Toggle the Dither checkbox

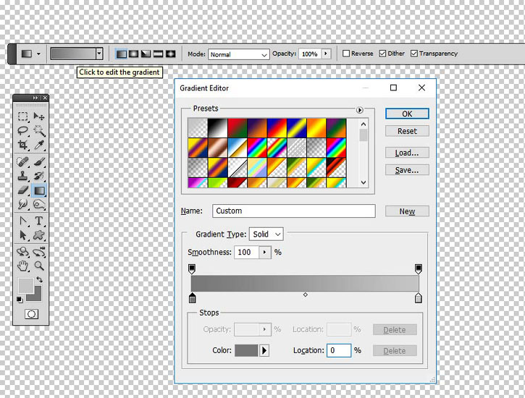(382, 54)
